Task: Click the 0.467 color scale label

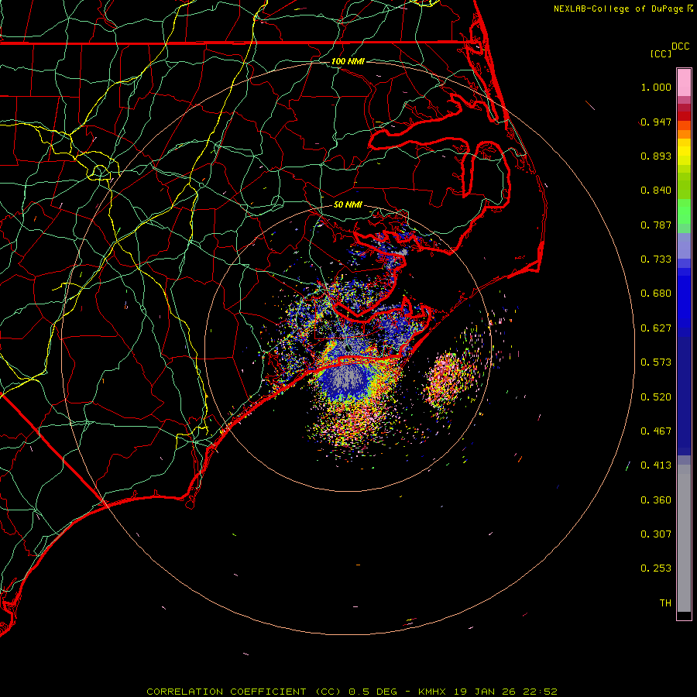Action: coord(656,431)
